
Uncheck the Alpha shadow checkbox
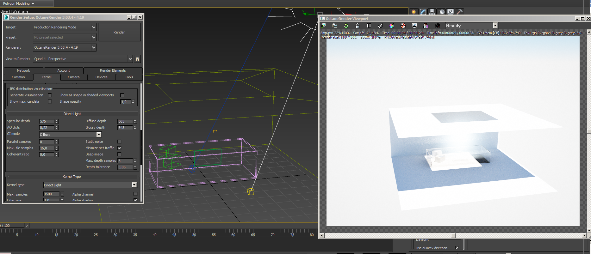pos(135,200)
